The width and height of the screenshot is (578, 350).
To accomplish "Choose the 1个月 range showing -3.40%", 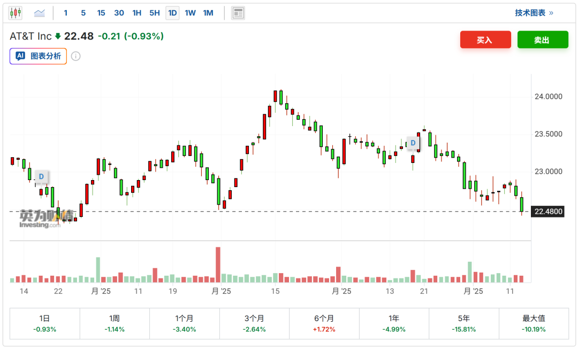I will [x=184, y=323].
